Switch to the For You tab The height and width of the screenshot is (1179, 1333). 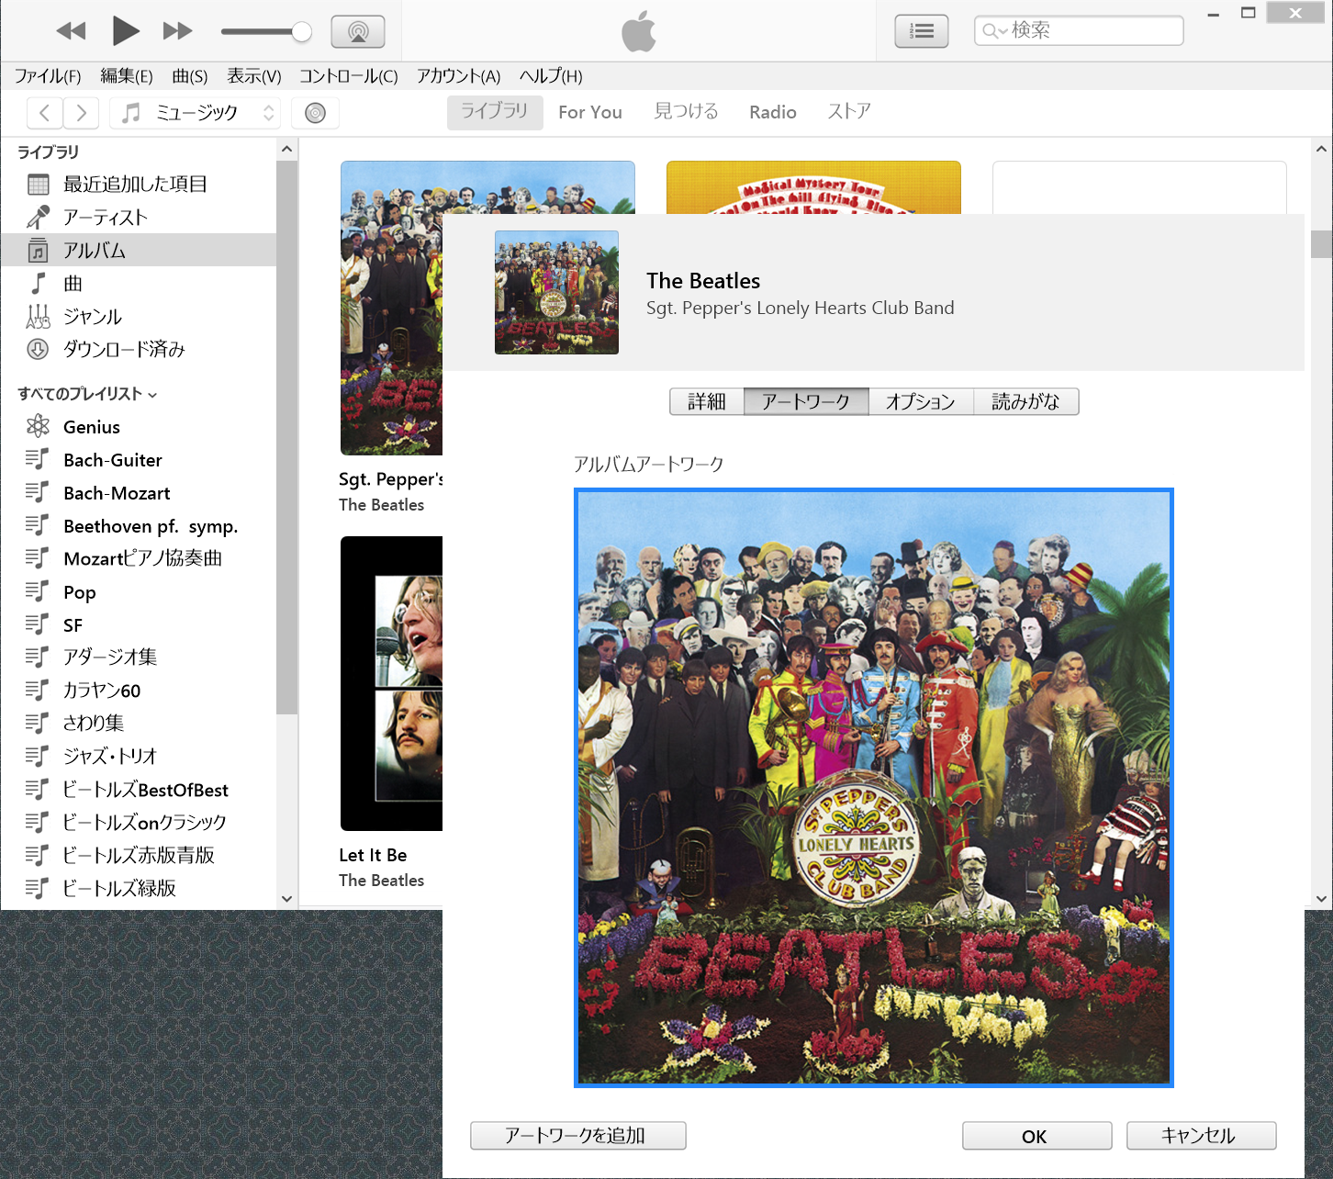click(590, 112)
